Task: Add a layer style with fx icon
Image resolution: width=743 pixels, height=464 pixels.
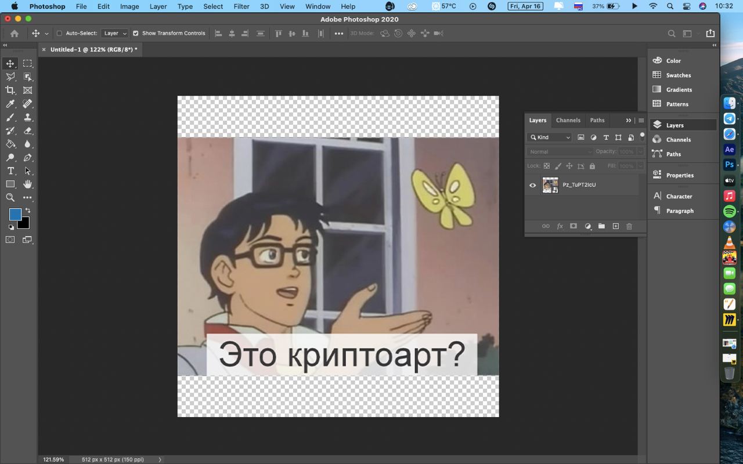Action: point(560,226)
